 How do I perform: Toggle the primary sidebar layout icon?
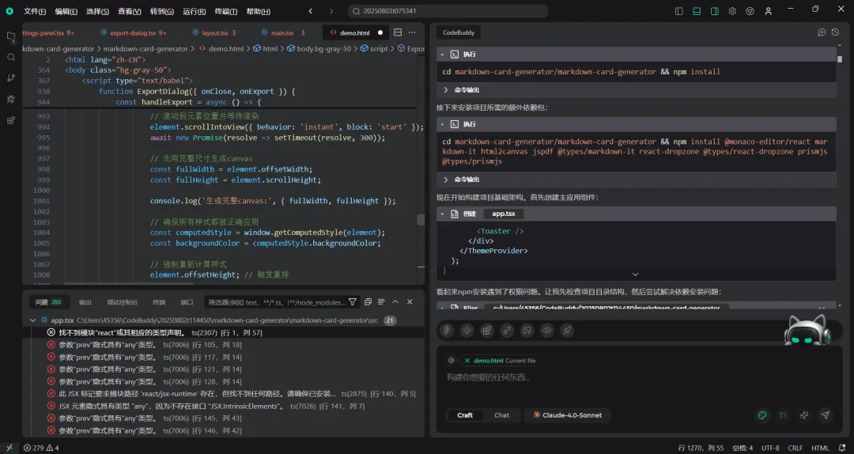click(678, 11)
